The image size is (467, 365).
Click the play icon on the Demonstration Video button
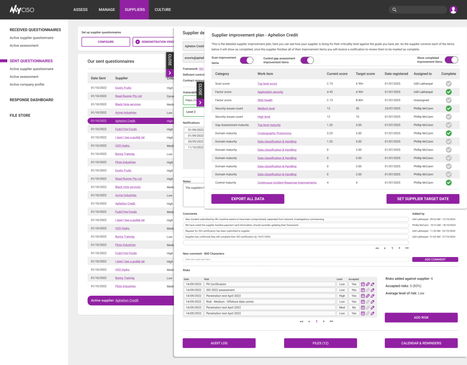[x=138, y=41]
